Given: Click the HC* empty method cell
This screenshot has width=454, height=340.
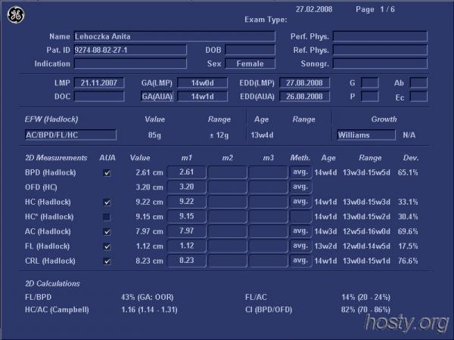Looking at the screenshot, I should 300,217.
